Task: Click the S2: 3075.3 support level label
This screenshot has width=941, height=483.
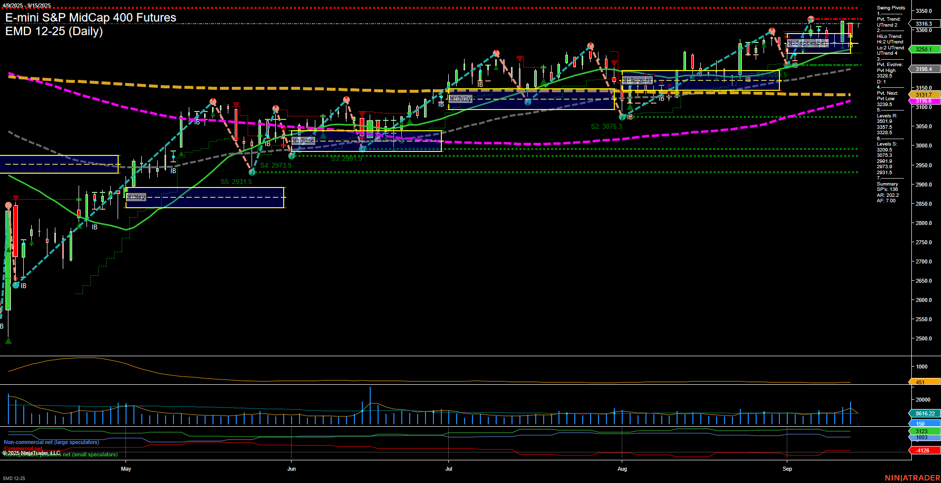Action: point(606,126)
